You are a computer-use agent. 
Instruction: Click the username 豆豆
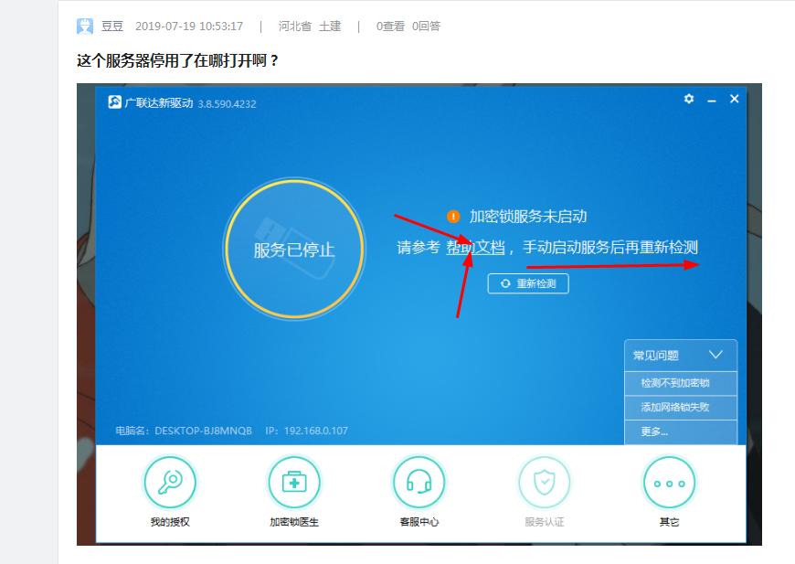[112, 27]
